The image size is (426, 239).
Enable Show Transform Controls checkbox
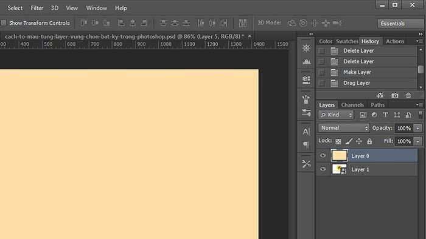pyautogui.click(x=4, y=23)
